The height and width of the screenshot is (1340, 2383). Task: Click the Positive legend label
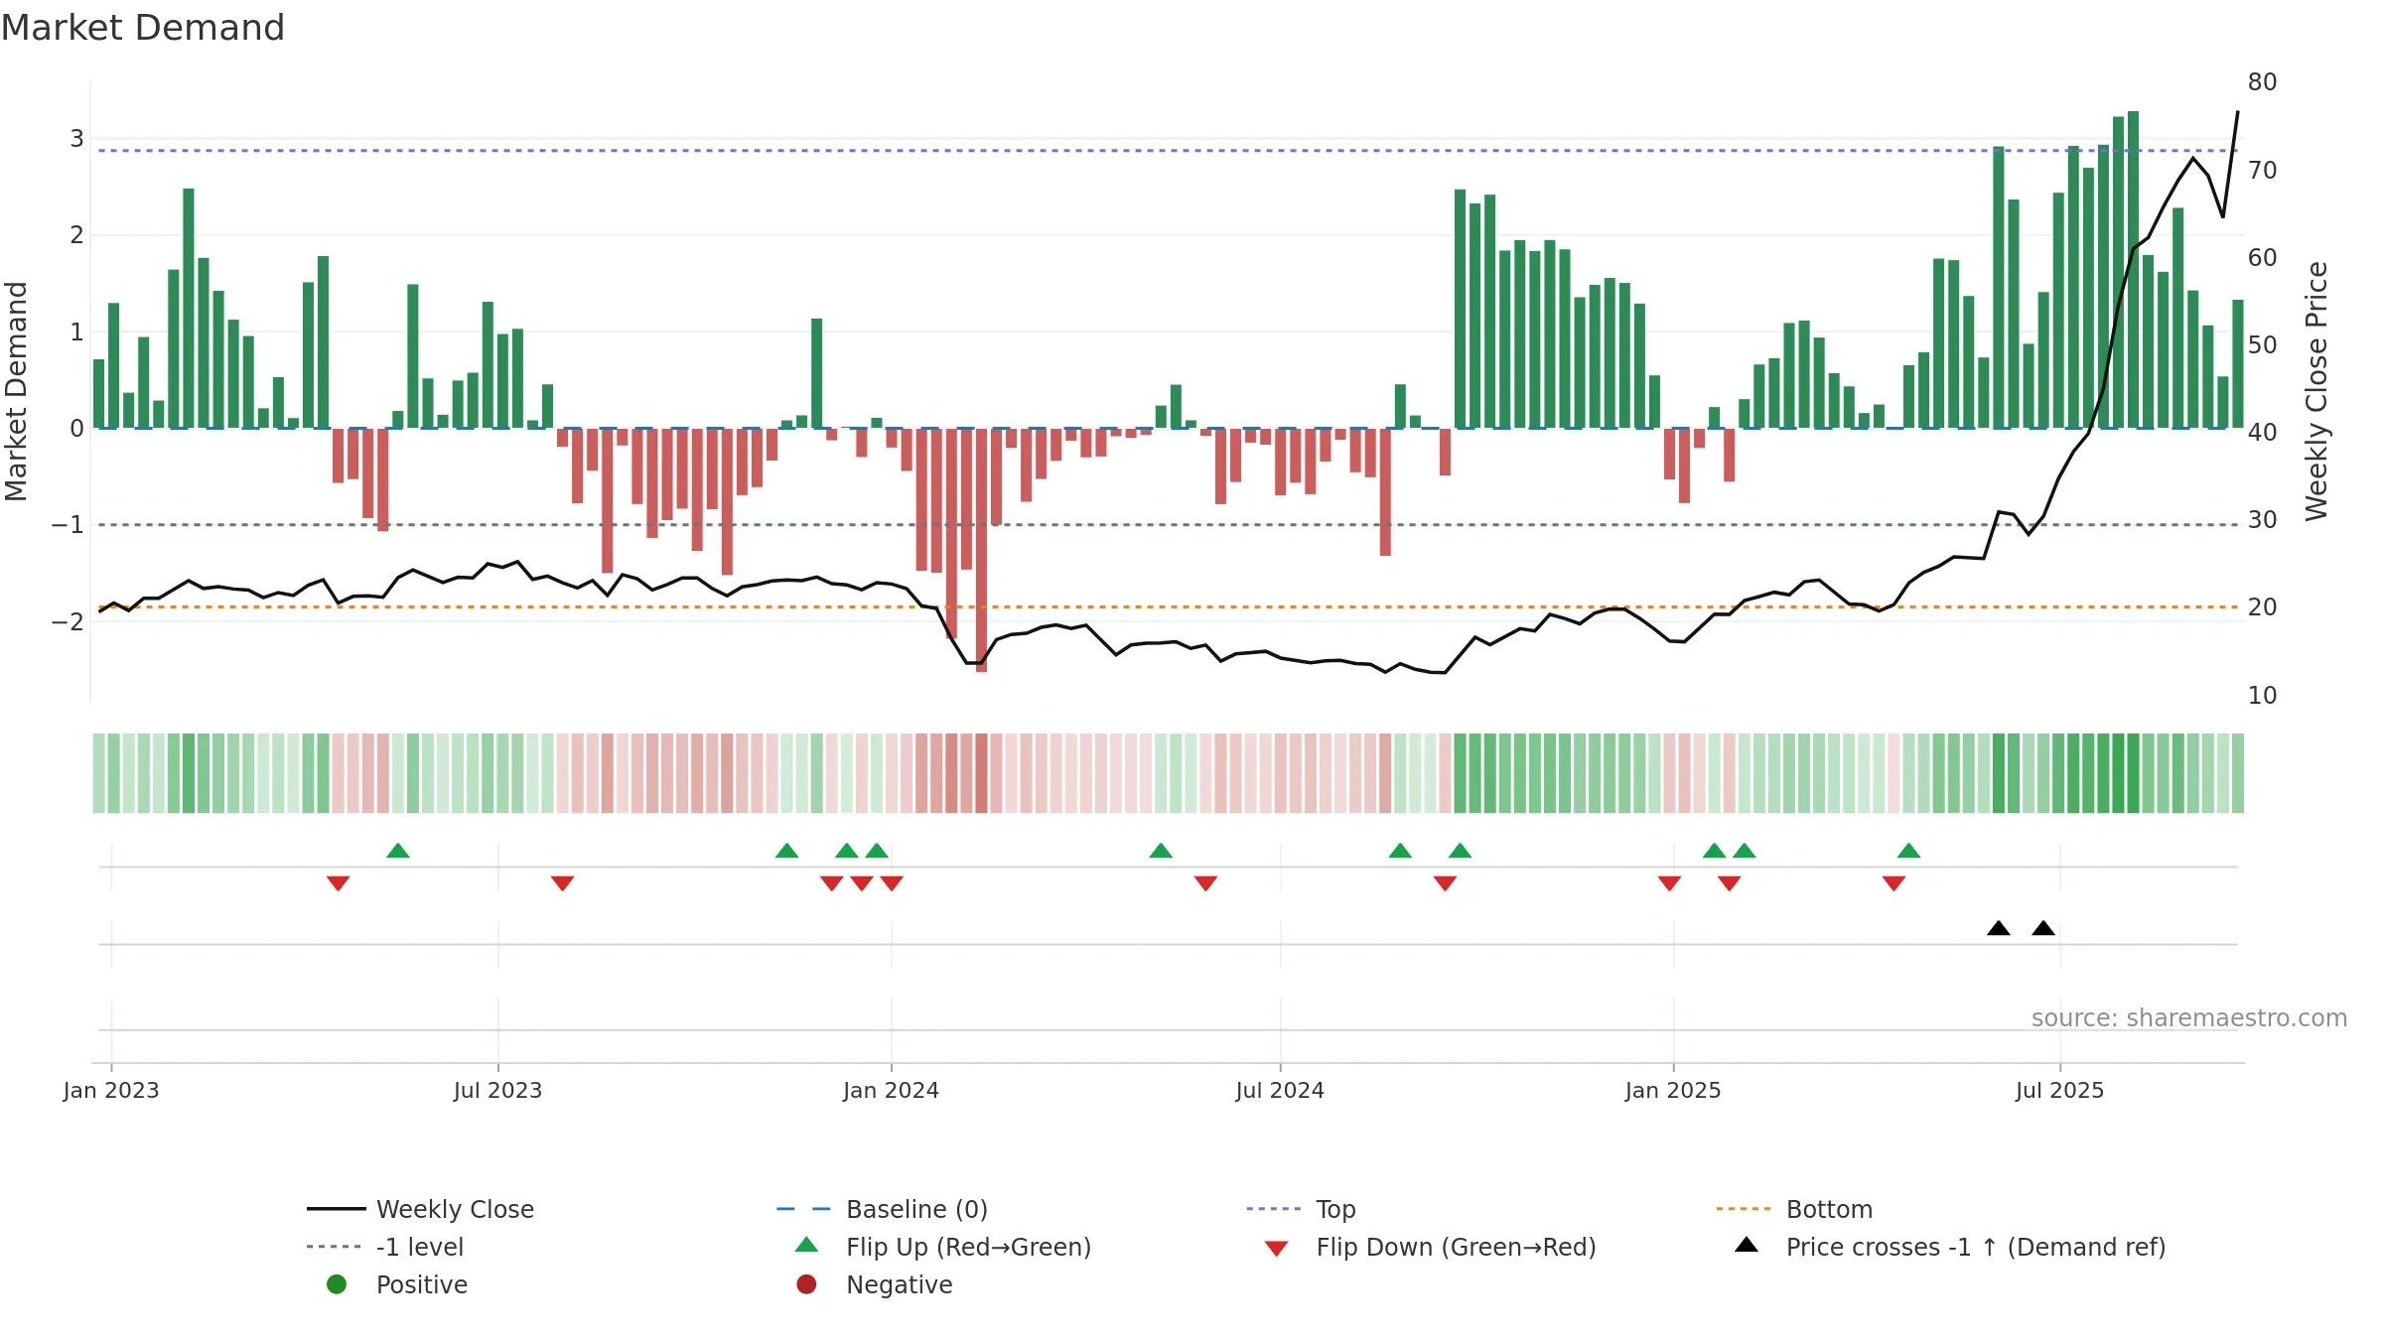coord(421,1284)
